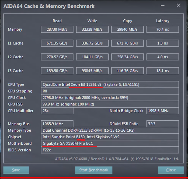Click CPU Clock value 2798.0 MHz
The image size is (188, 179).
click(x=110, y=98)
